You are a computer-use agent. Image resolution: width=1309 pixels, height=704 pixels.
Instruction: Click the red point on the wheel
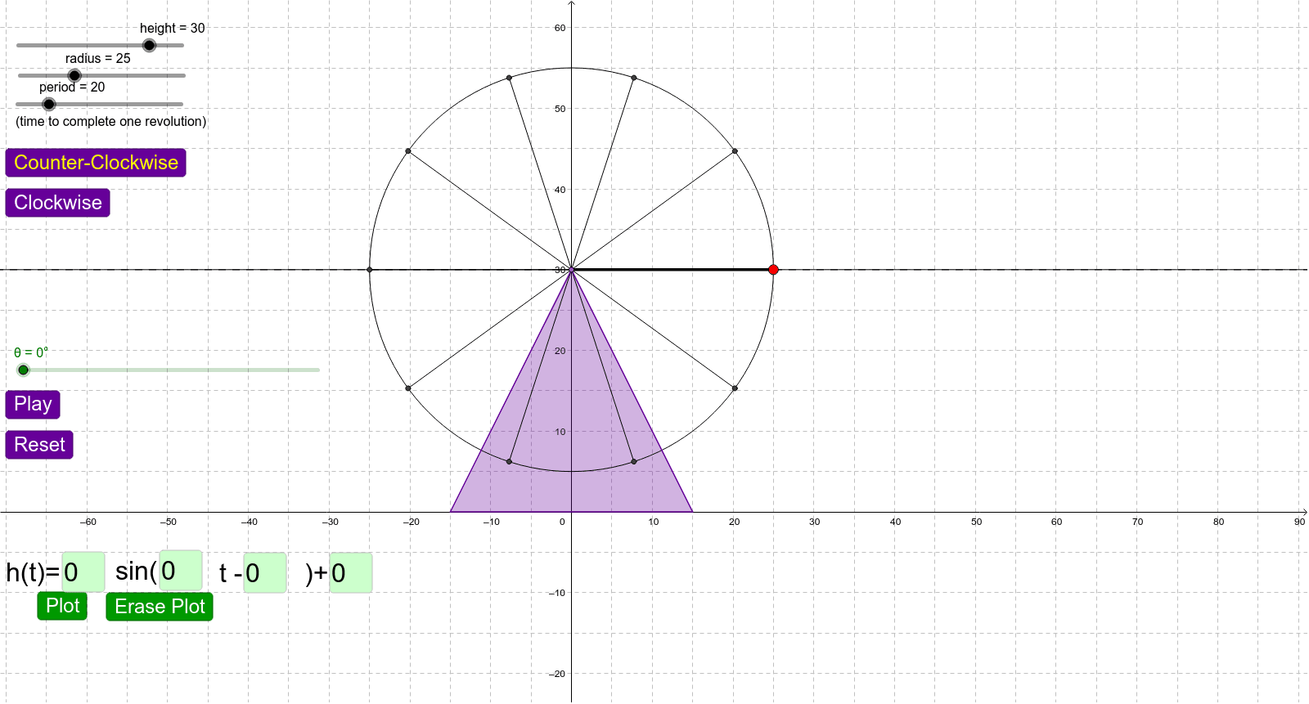point(774,270)
